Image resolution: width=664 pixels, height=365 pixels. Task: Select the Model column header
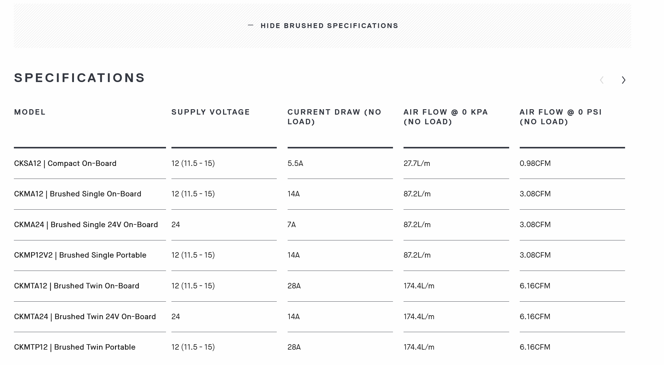coord(30,112)
